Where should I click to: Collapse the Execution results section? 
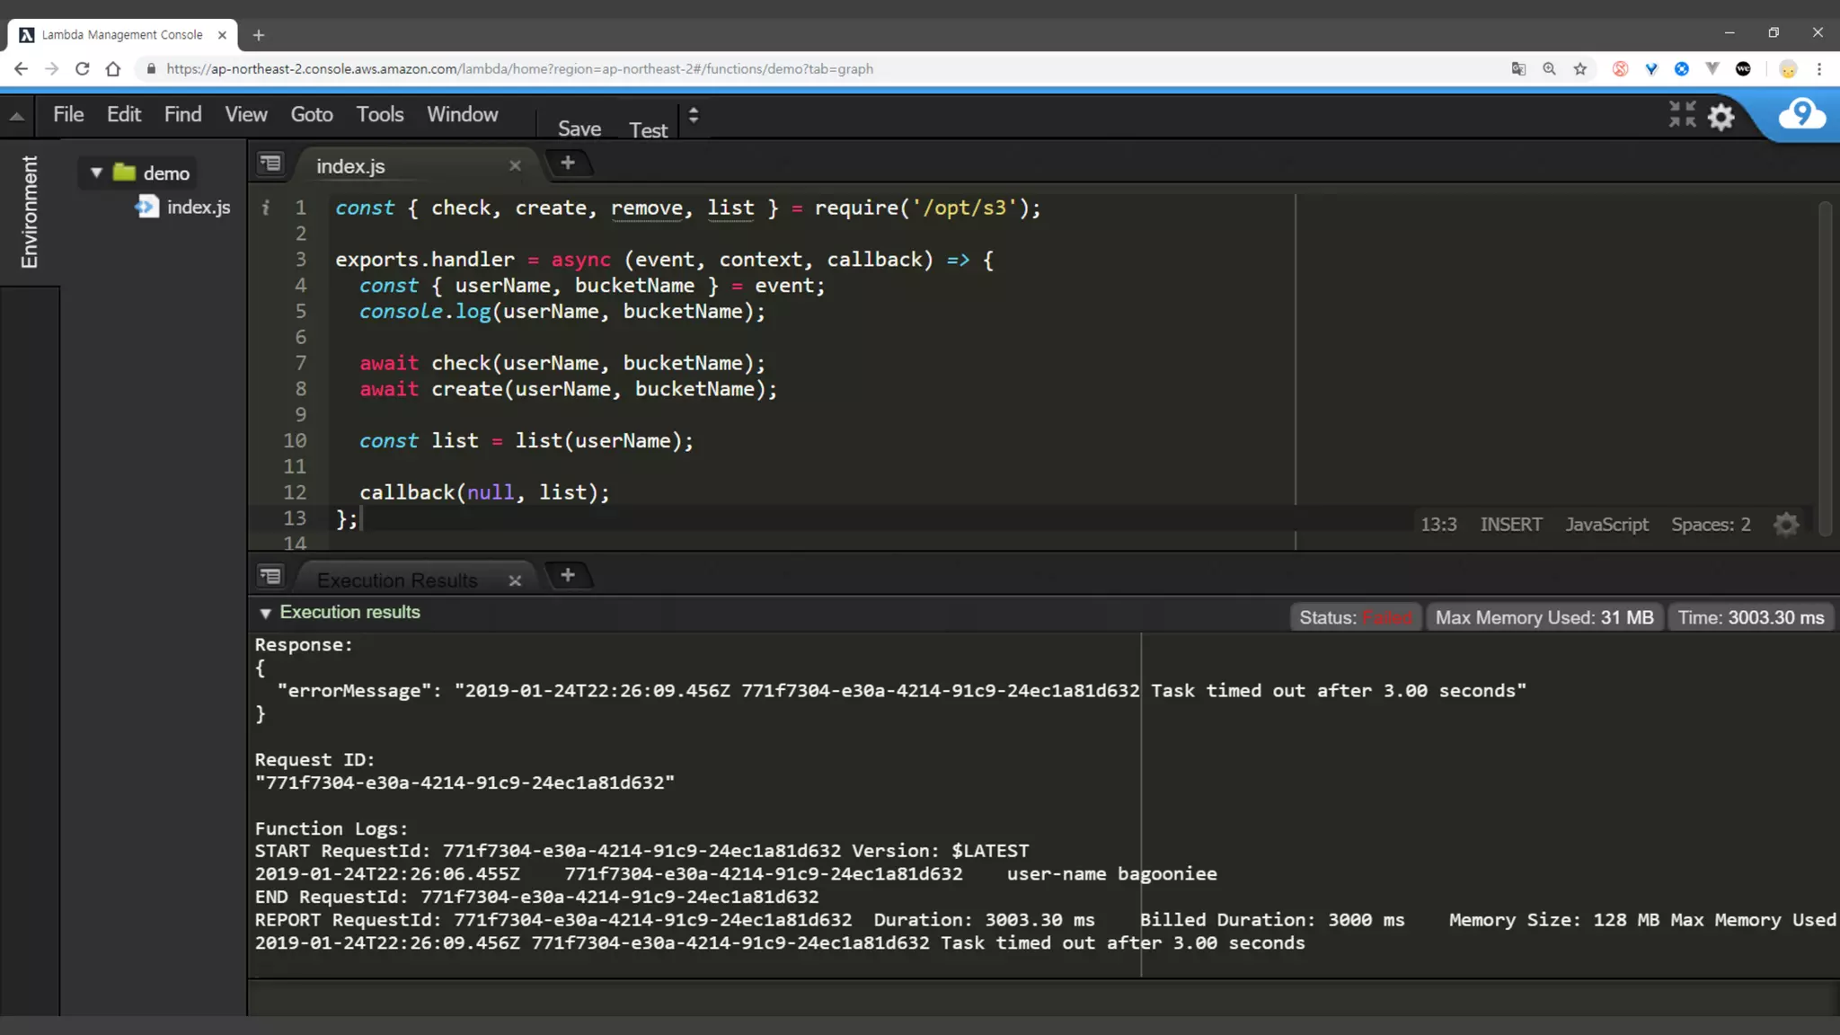[x=265, y=614]
